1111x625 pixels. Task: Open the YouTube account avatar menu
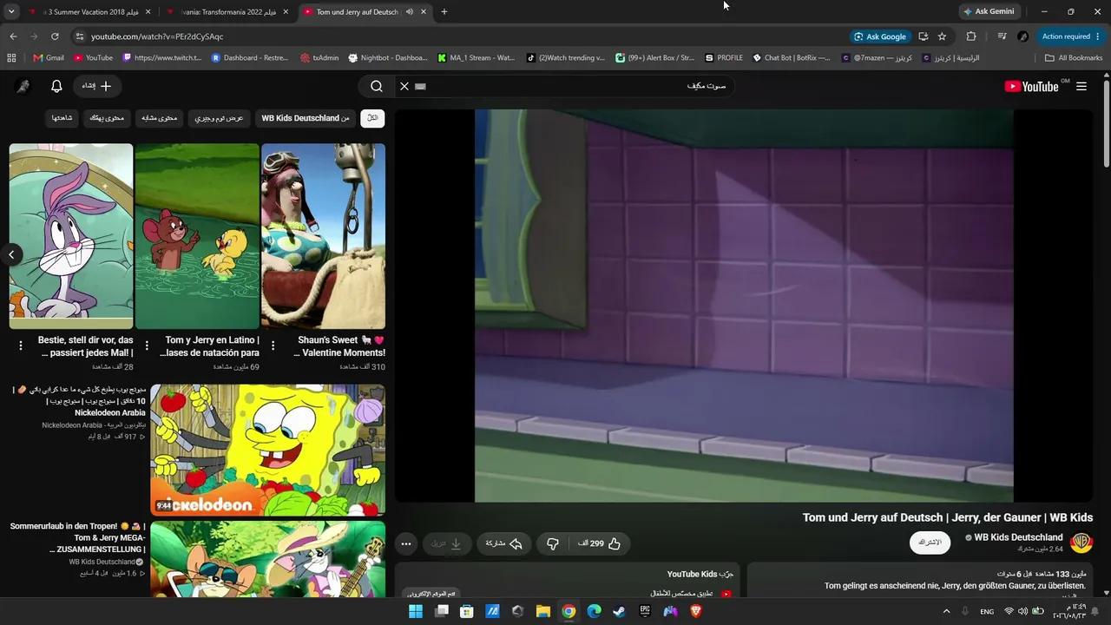23,86
